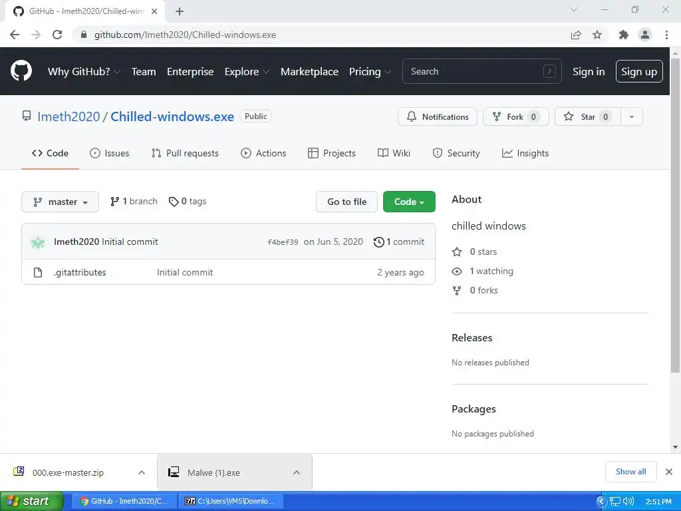Expand hidden system tray icons arrow
The width and height of the screenshot is (681, 511).
click(x=601, y=501)
